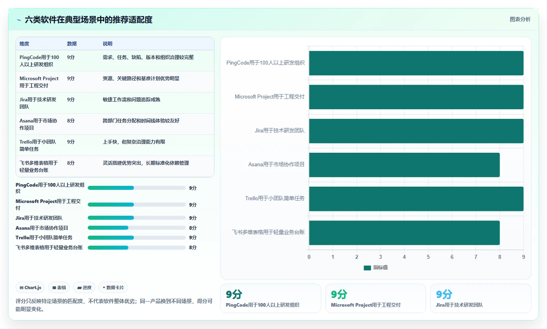The image size is (547, 329).
Task: Select the 数据卡片 tag chip
Action: coord(113,288)
